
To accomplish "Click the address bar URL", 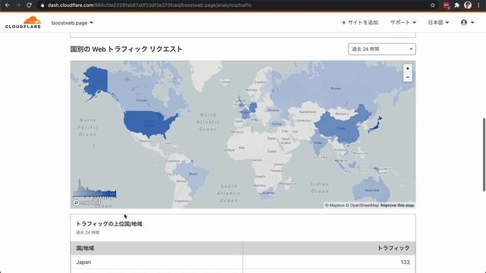I will click(150, 5).
